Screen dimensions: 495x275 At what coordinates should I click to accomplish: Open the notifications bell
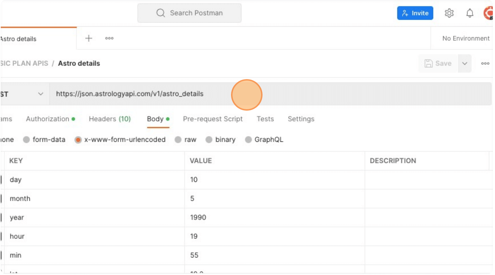tap(469, 13)
